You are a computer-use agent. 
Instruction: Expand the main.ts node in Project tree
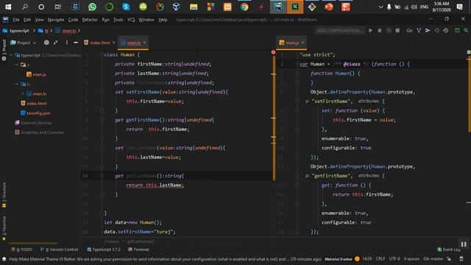pos(23,93)
